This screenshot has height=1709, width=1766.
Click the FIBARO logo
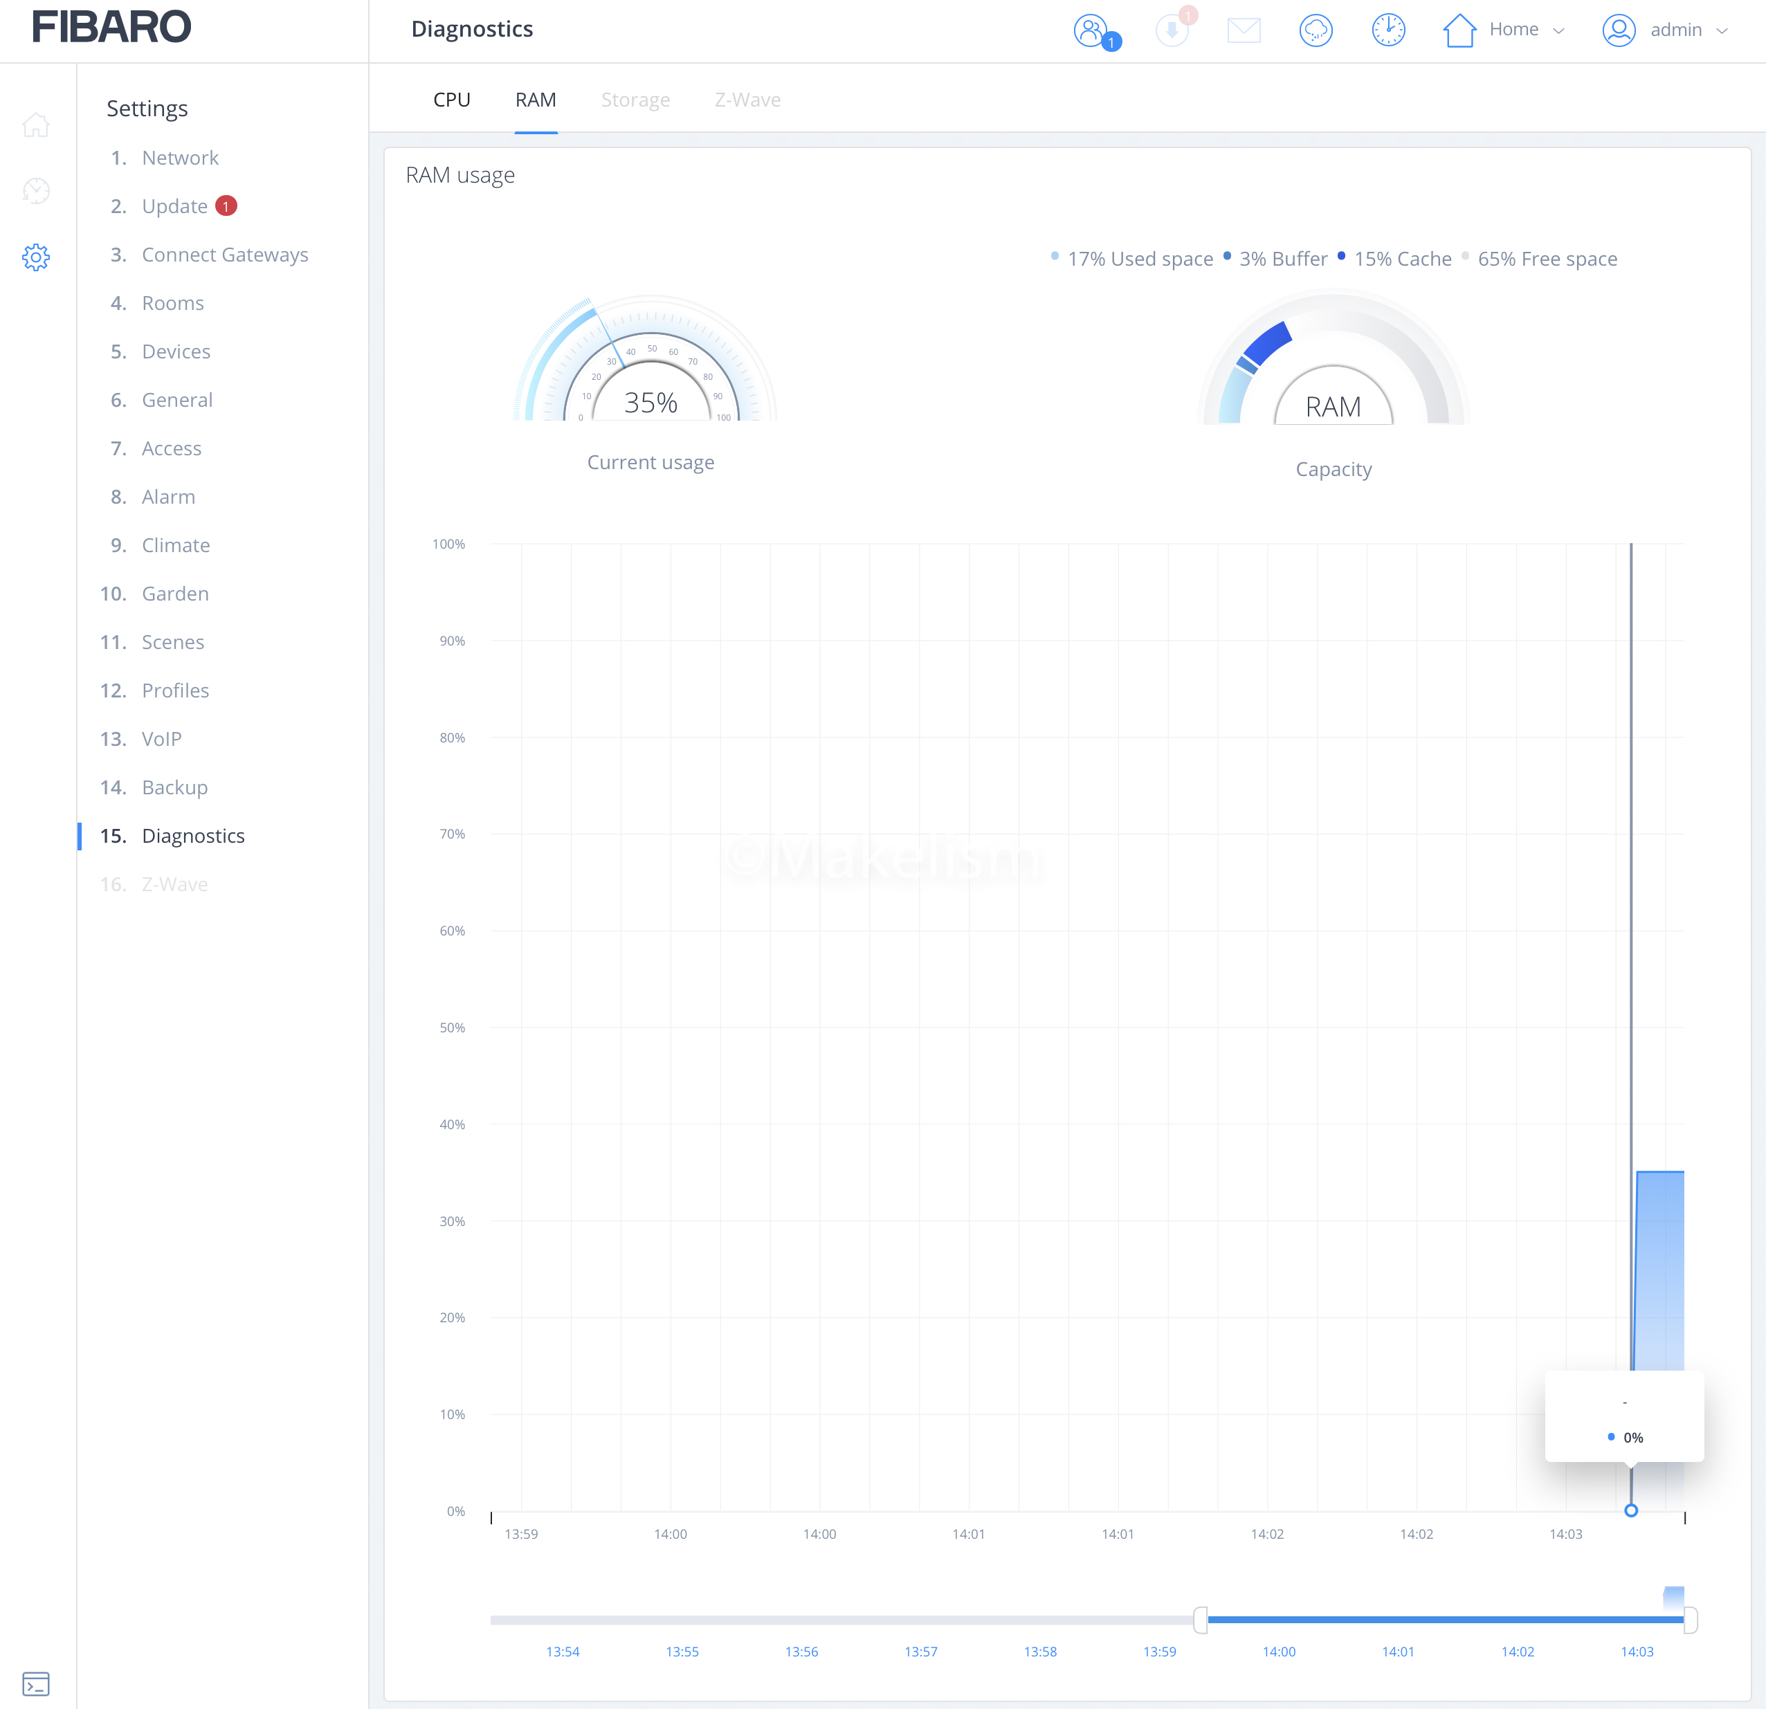pyautogui.click(x=111, y=27)
